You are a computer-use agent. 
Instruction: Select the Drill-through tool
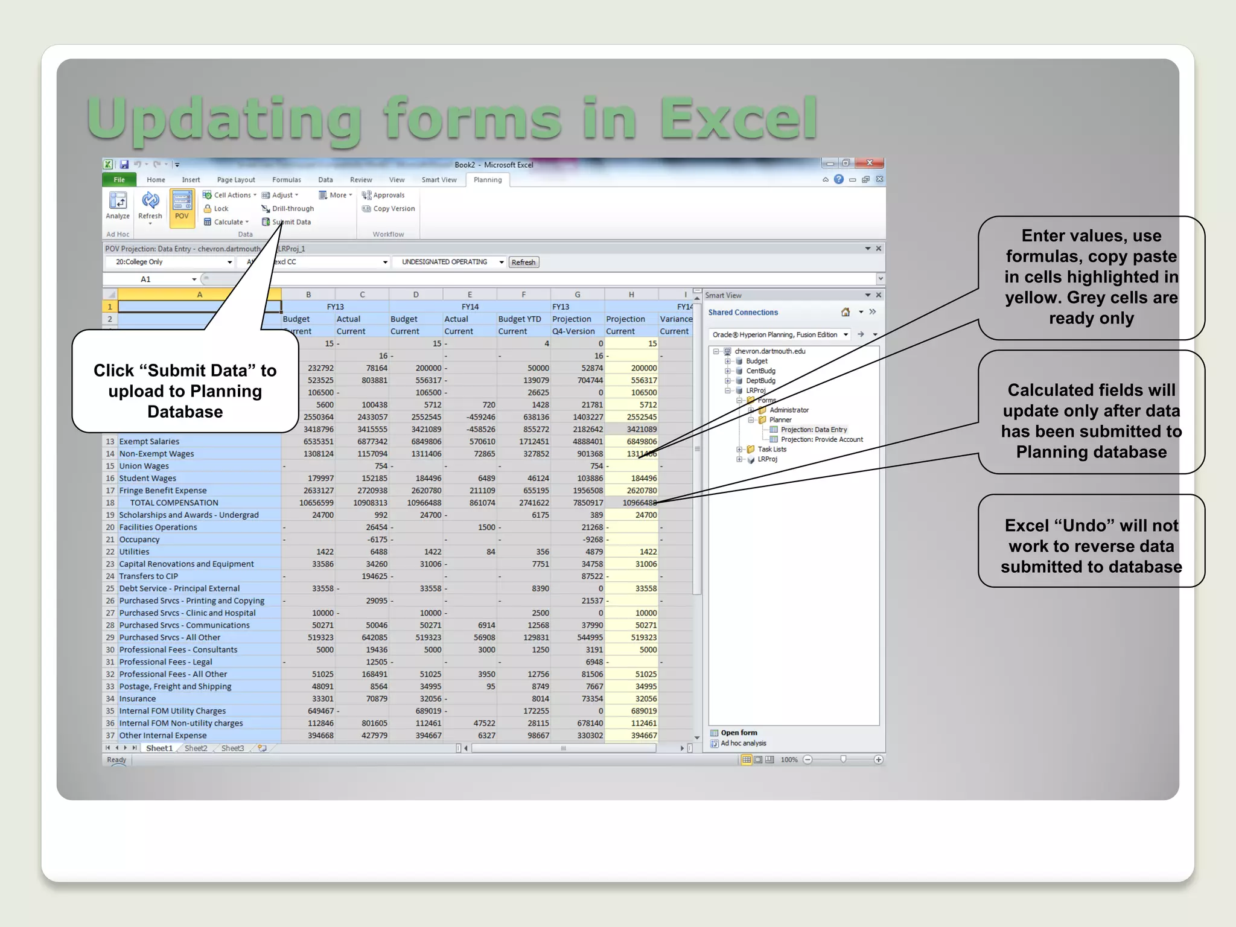click(288, 209)
